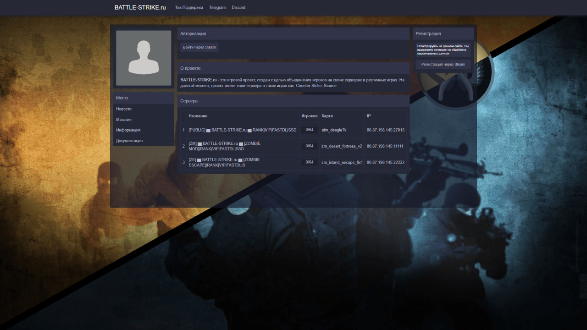Select the [PUBLIC] BATTLE-STRIKE.ru server name
The height and width of the screenshot is (330, 587).
point(242,130)
